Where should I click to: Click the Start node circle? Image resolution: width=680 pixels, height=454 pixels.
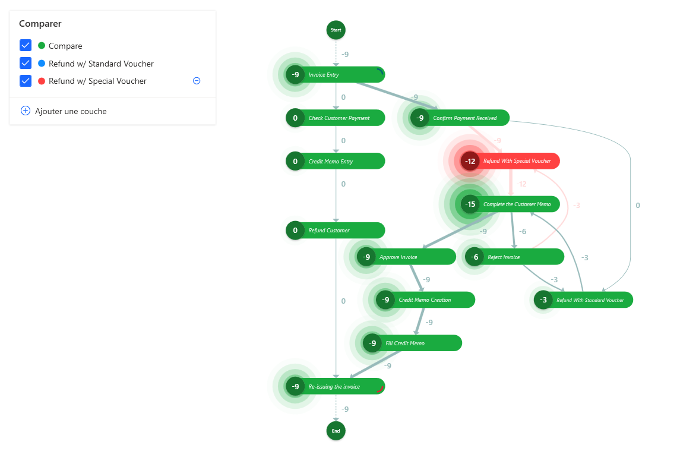(336, 30)
